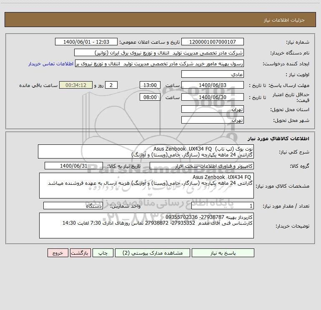Click the goods group field کامپیوتر و فناوری اطلاعات
Viewport: 321px width, 310px height.
coord(202,166)
